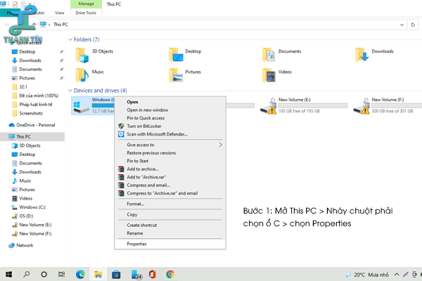
Task: Click the Windows Start button
Action: click(x=9, y=274)
